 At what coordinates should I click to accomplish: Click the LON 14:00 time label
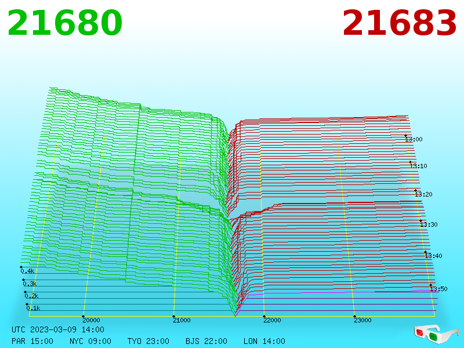(x=264, y=341)
